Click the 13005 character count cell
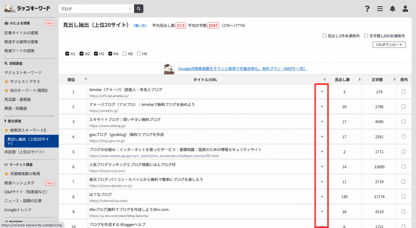The width and height of the screenshot is (416, 228). pyautogui.click(x=379, y=167)
